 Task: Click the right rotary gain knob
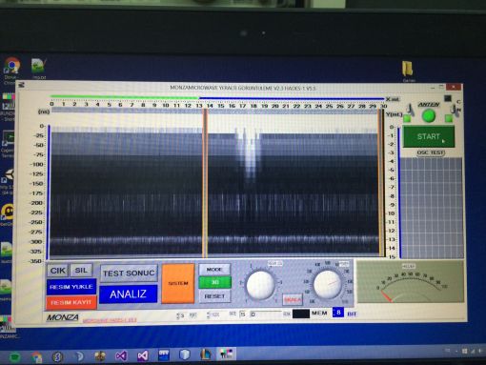tap(328, 284)
